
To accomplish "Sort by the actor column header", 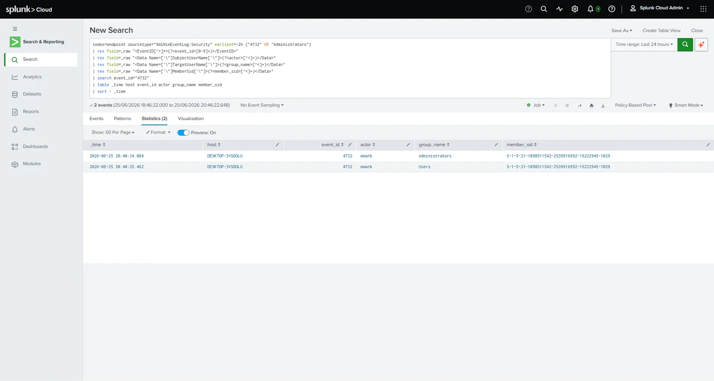I will click(x=368, y=145).
